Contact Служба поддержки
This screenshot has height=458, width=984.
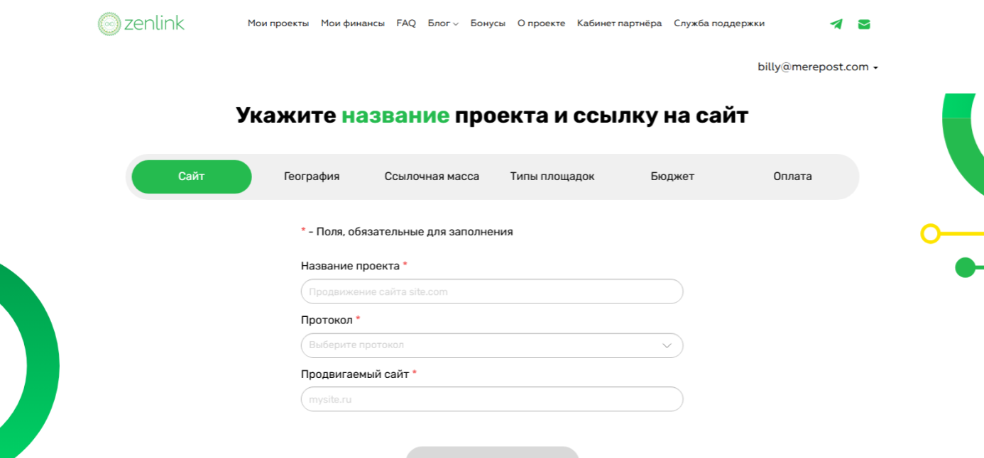pos(719,23)
